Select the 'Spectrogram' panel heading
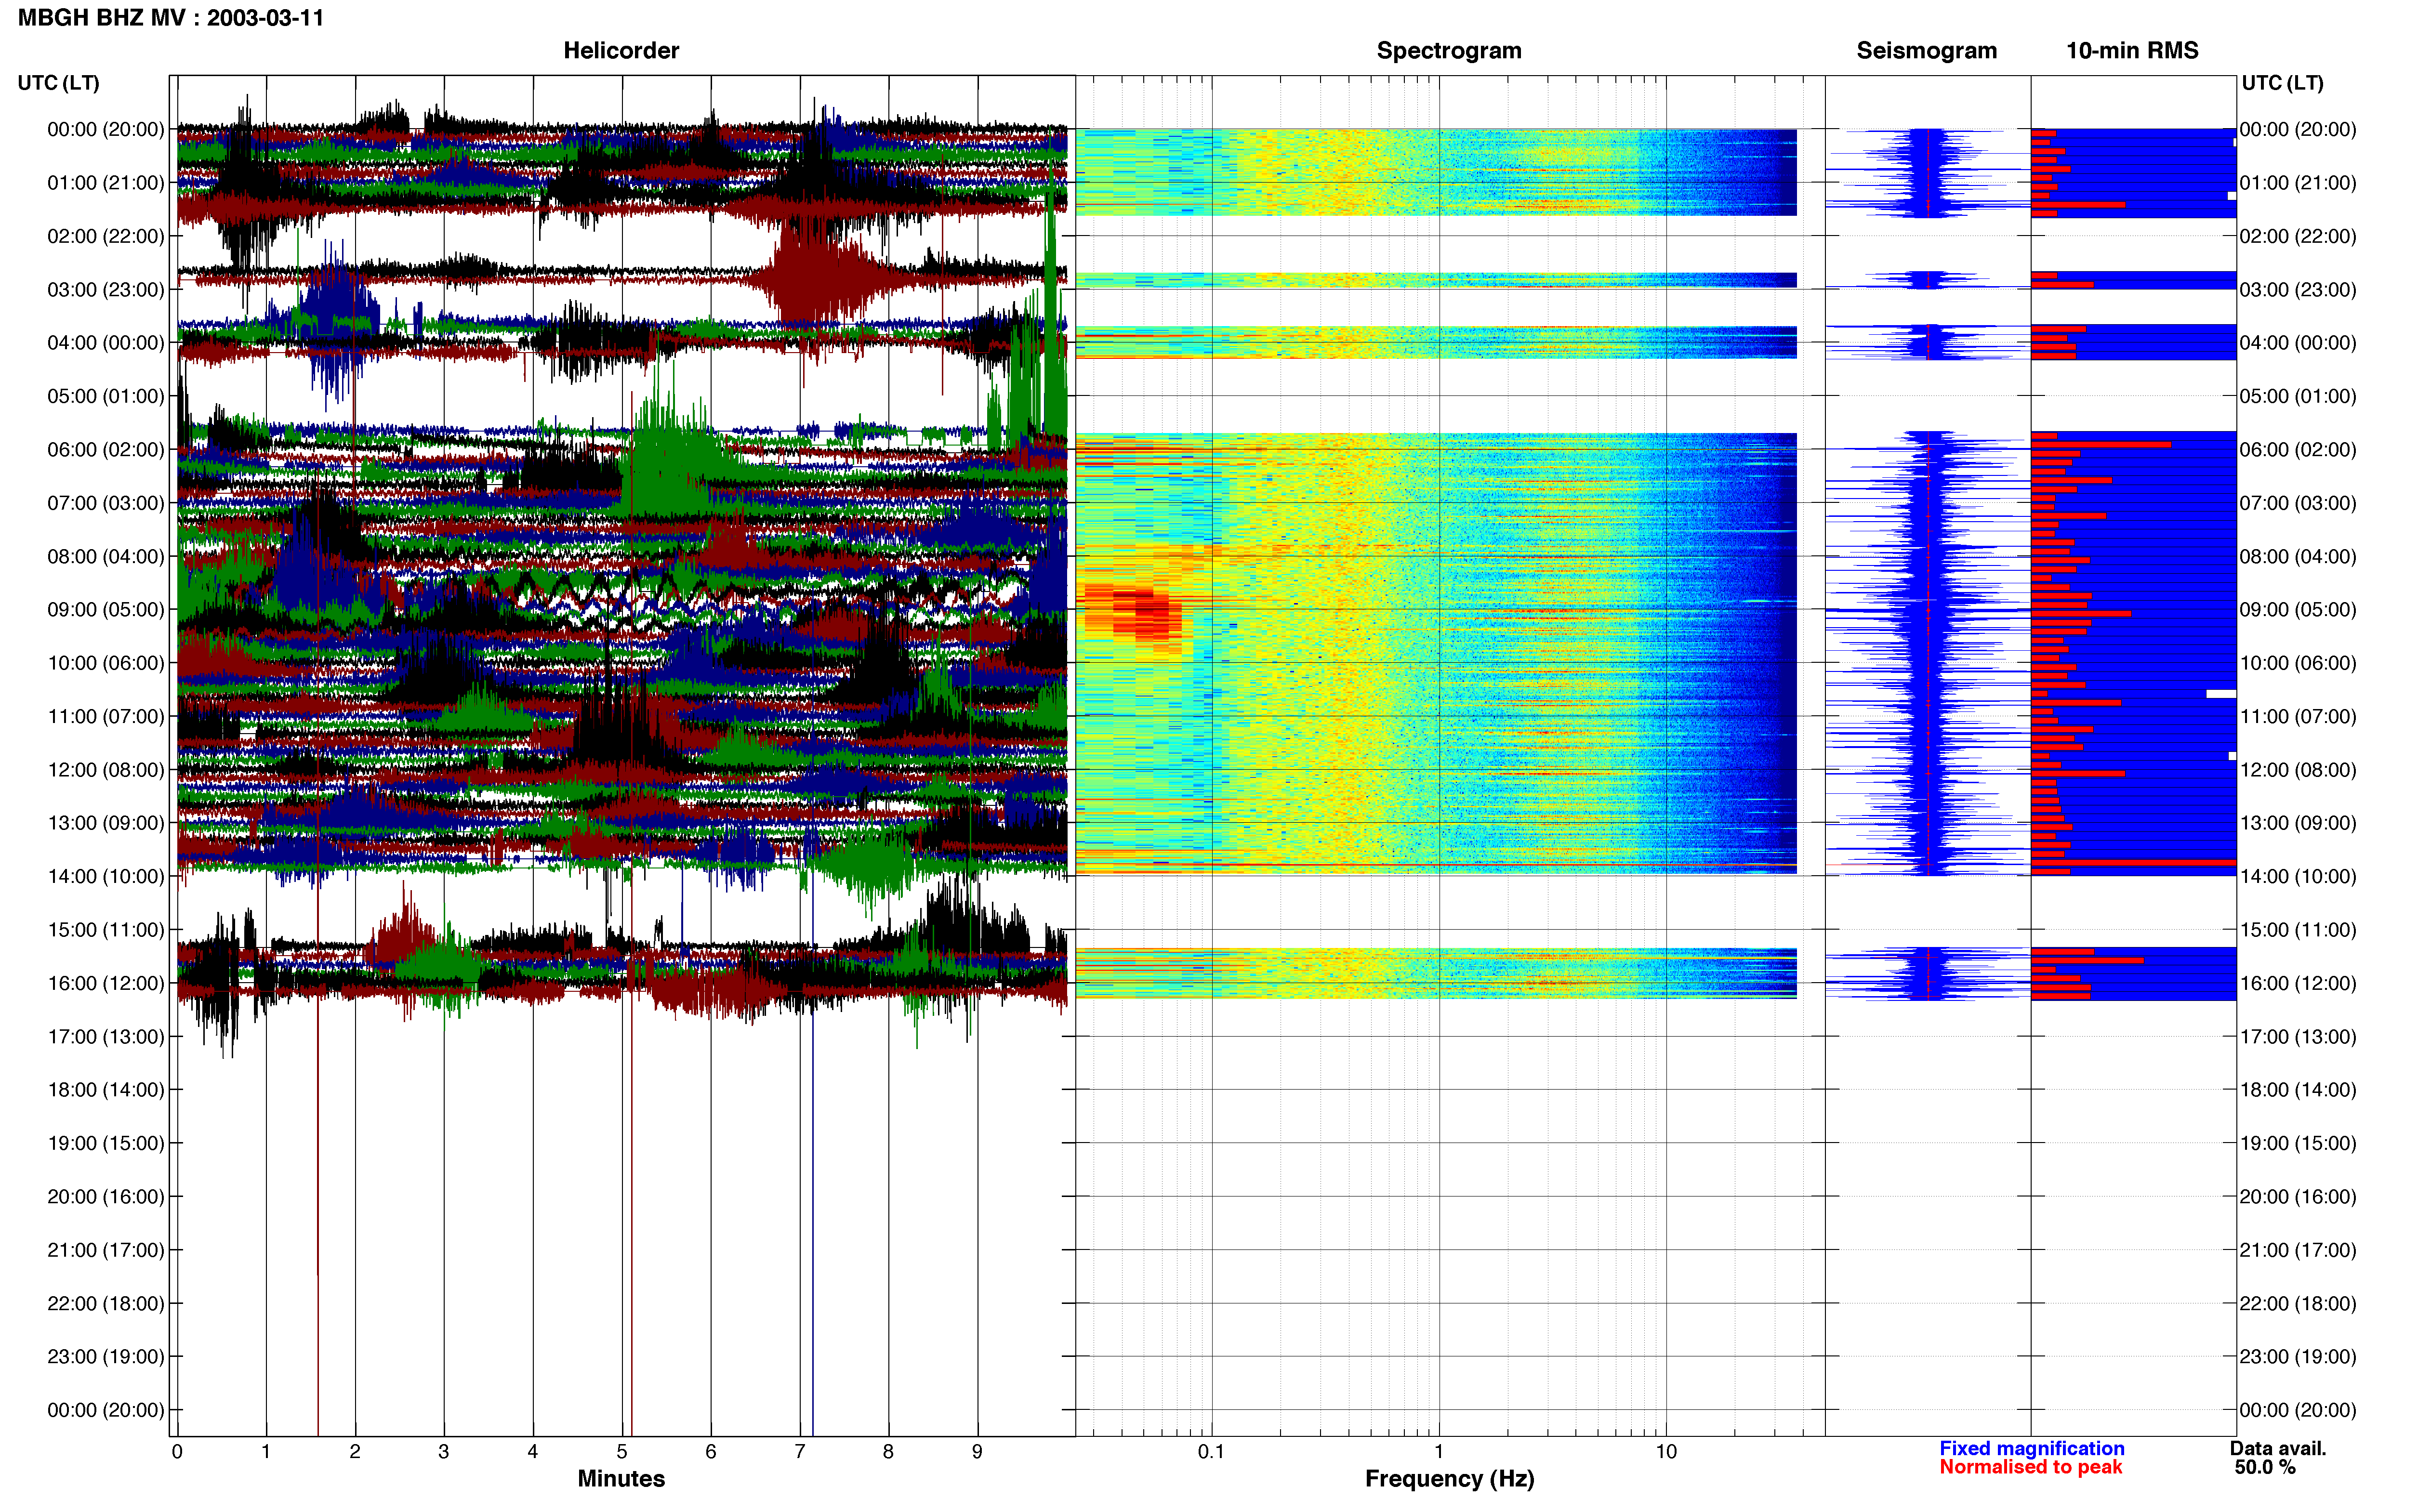 1449,50
